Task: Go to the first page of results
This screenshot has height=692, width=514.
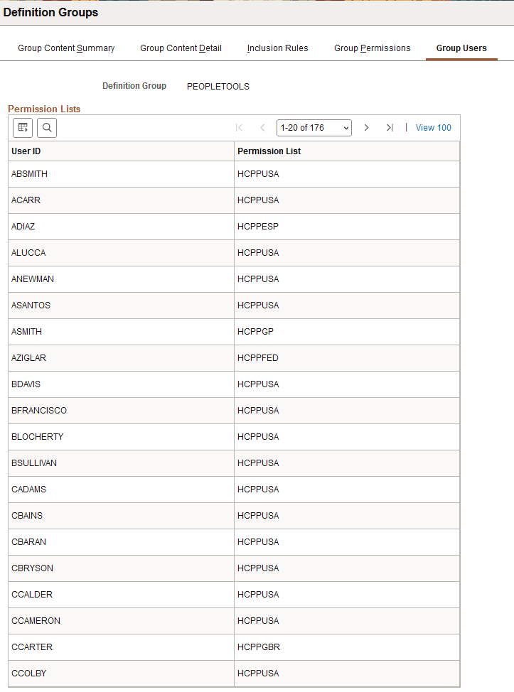Action: (x=240, y=128)
